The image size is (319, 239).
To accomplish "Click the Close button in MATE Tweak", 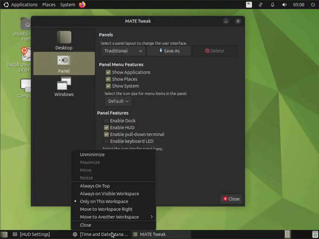I will [x=231, y=199].
